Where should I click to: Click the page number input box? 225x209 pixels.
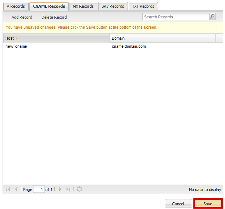pyautogui.click(x=39, y=190)
